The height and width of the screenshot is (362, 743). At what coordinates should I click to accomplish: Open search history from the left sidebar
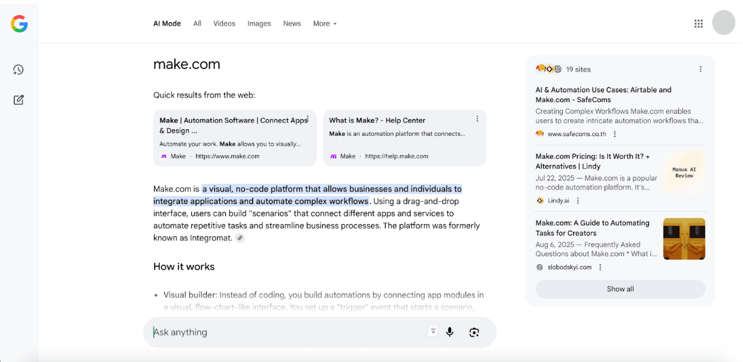pyautogui.click(x=18, y=69)
